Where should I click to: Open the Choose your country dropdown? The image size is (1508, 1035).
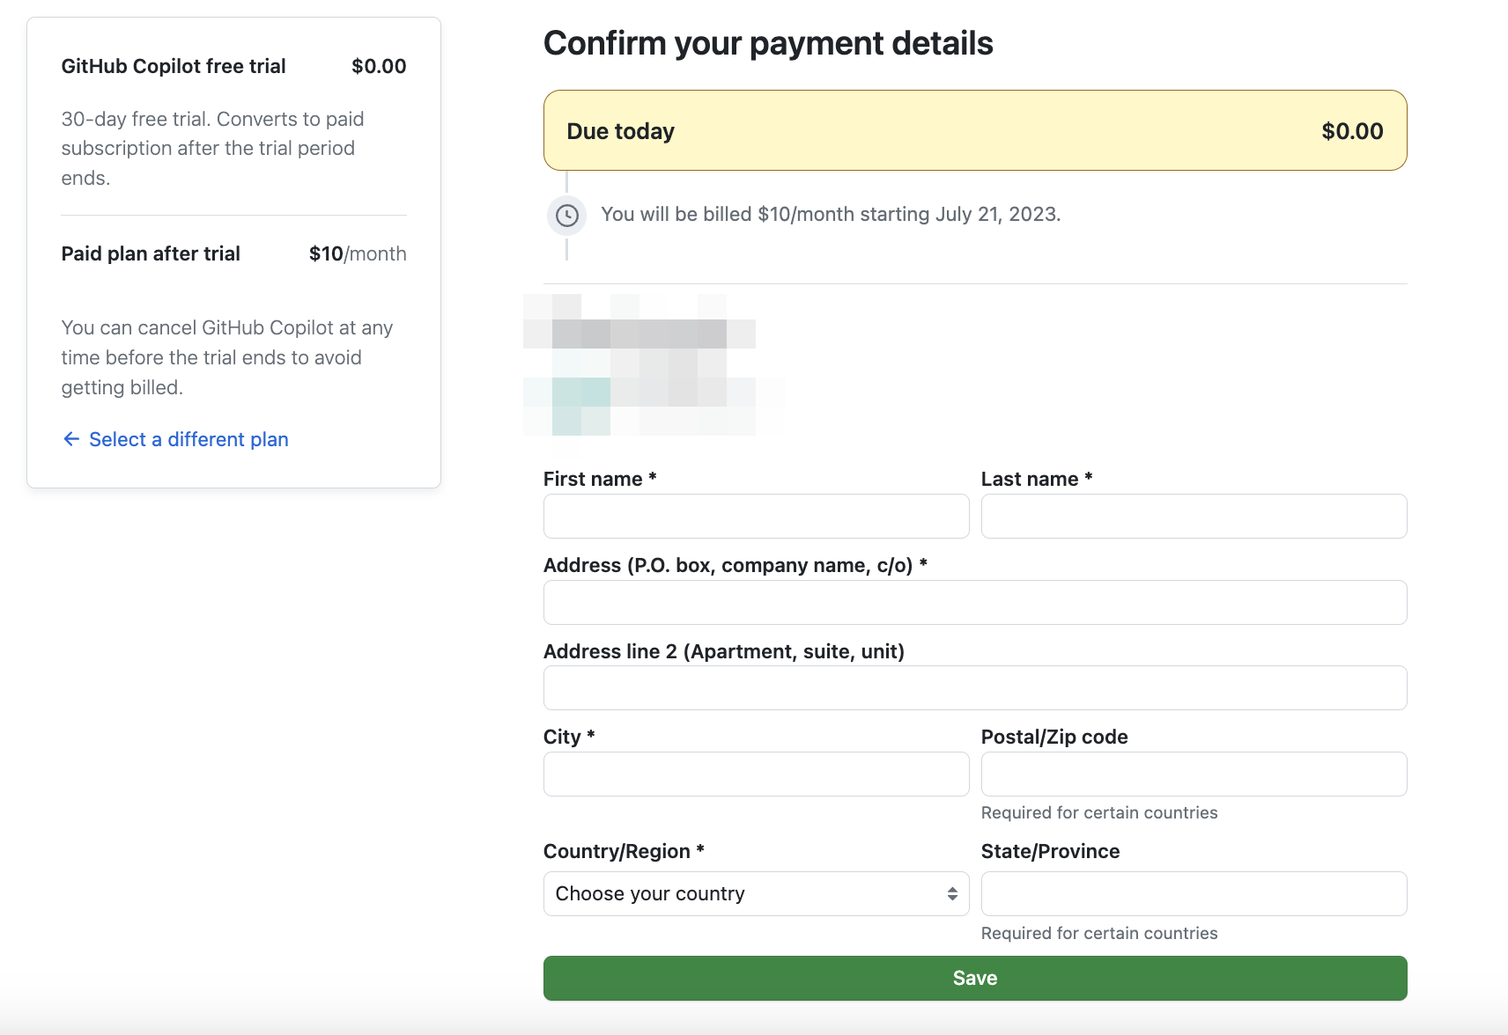coord(756,893)
